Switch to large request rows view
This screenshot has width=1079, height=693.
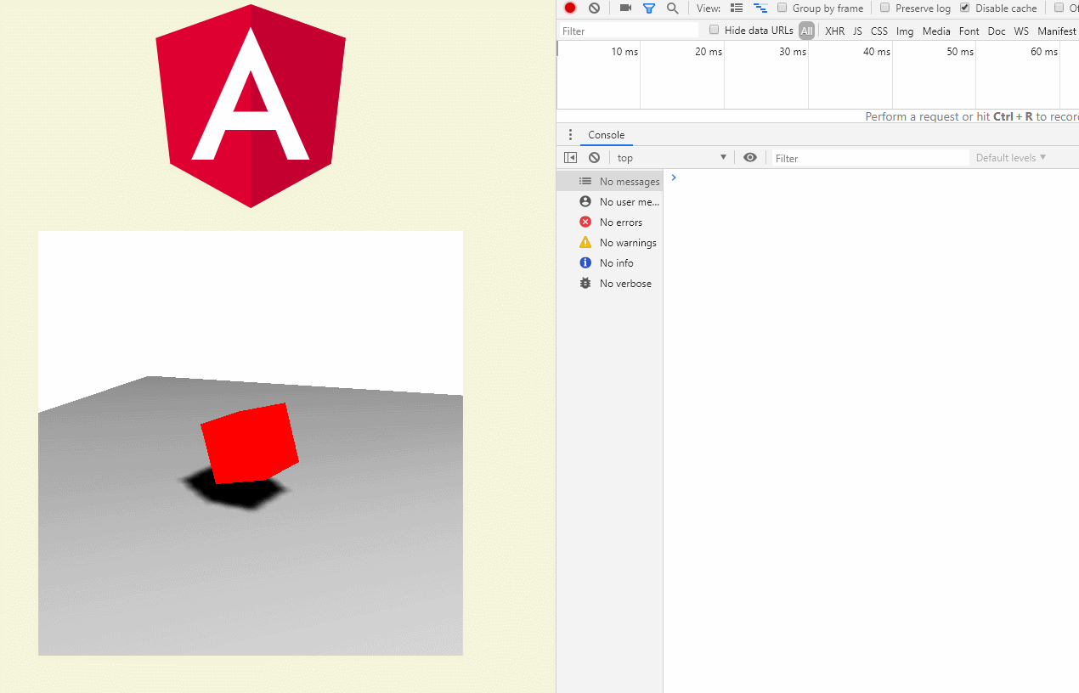point(737,8)
